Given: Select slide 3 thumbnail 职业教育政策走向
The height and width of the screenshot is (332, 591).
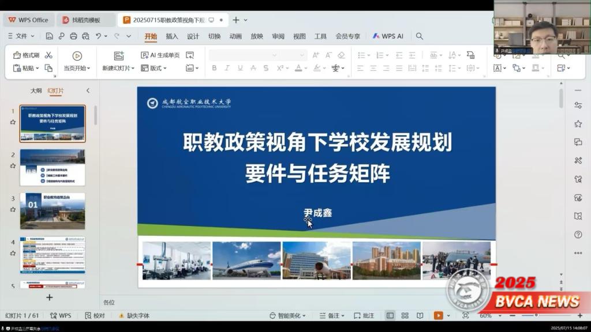Looking at the screenshot, I should coord(53,211).
